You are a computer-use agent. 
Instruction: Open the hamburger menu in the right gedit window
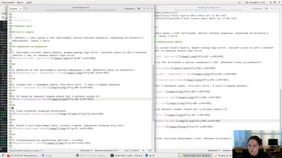click(x=266, y=9)
